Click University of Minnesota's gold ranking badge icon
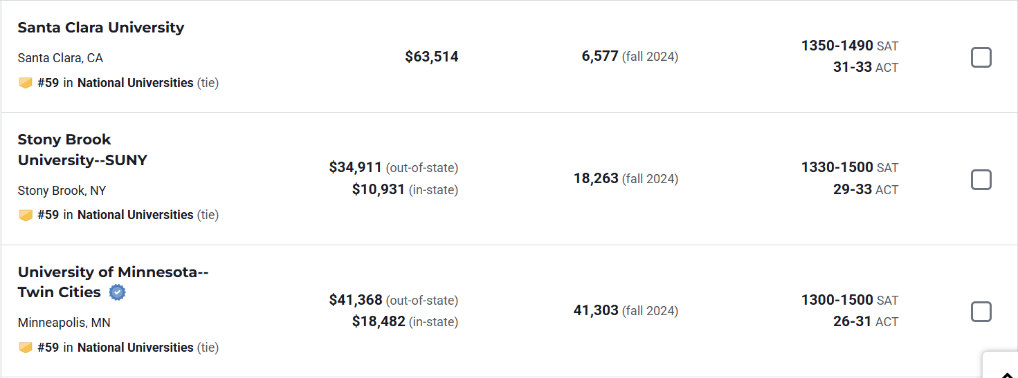The width and height of the screenshot is (1018, 378). click(26, 348)
